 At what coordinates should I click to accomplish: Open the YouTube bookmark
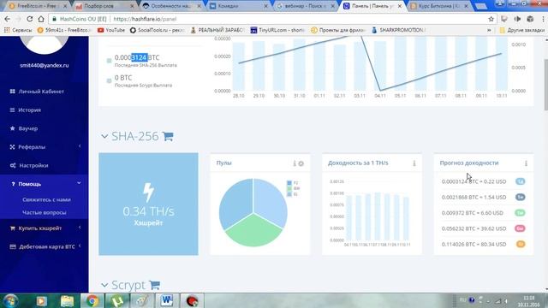[111, 30]
